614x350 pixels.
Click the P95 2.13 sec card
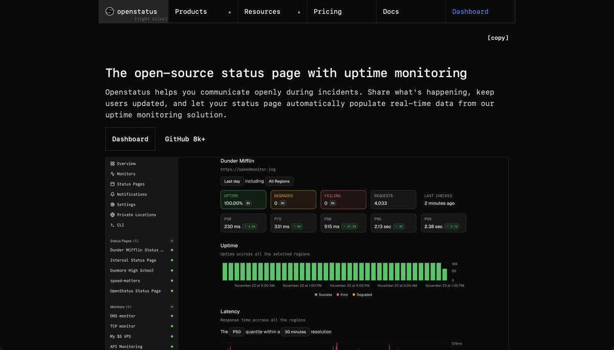coord(393,223)
